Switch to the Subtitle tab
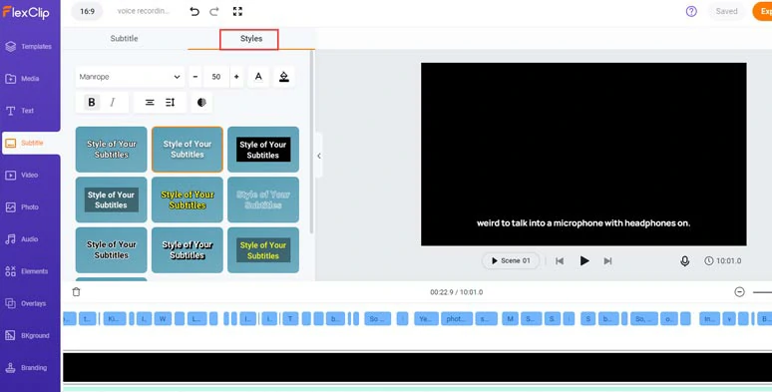Image resolution: width=772 pixels, height=392 pixels. pyautogui.click(x=124, y=39)
